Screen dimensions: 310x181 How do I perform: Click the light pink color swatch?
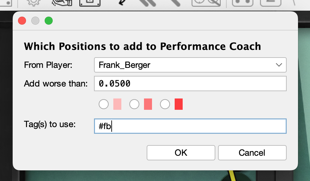coord(117,104)
